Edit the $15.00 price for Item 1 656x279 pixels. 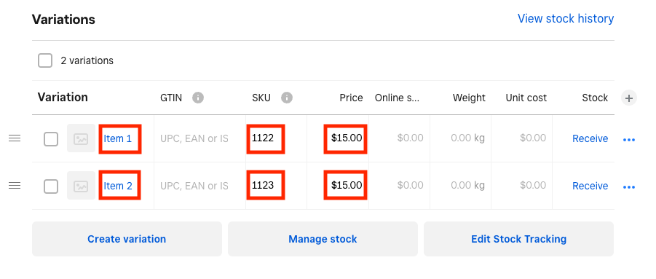point(338,138)
